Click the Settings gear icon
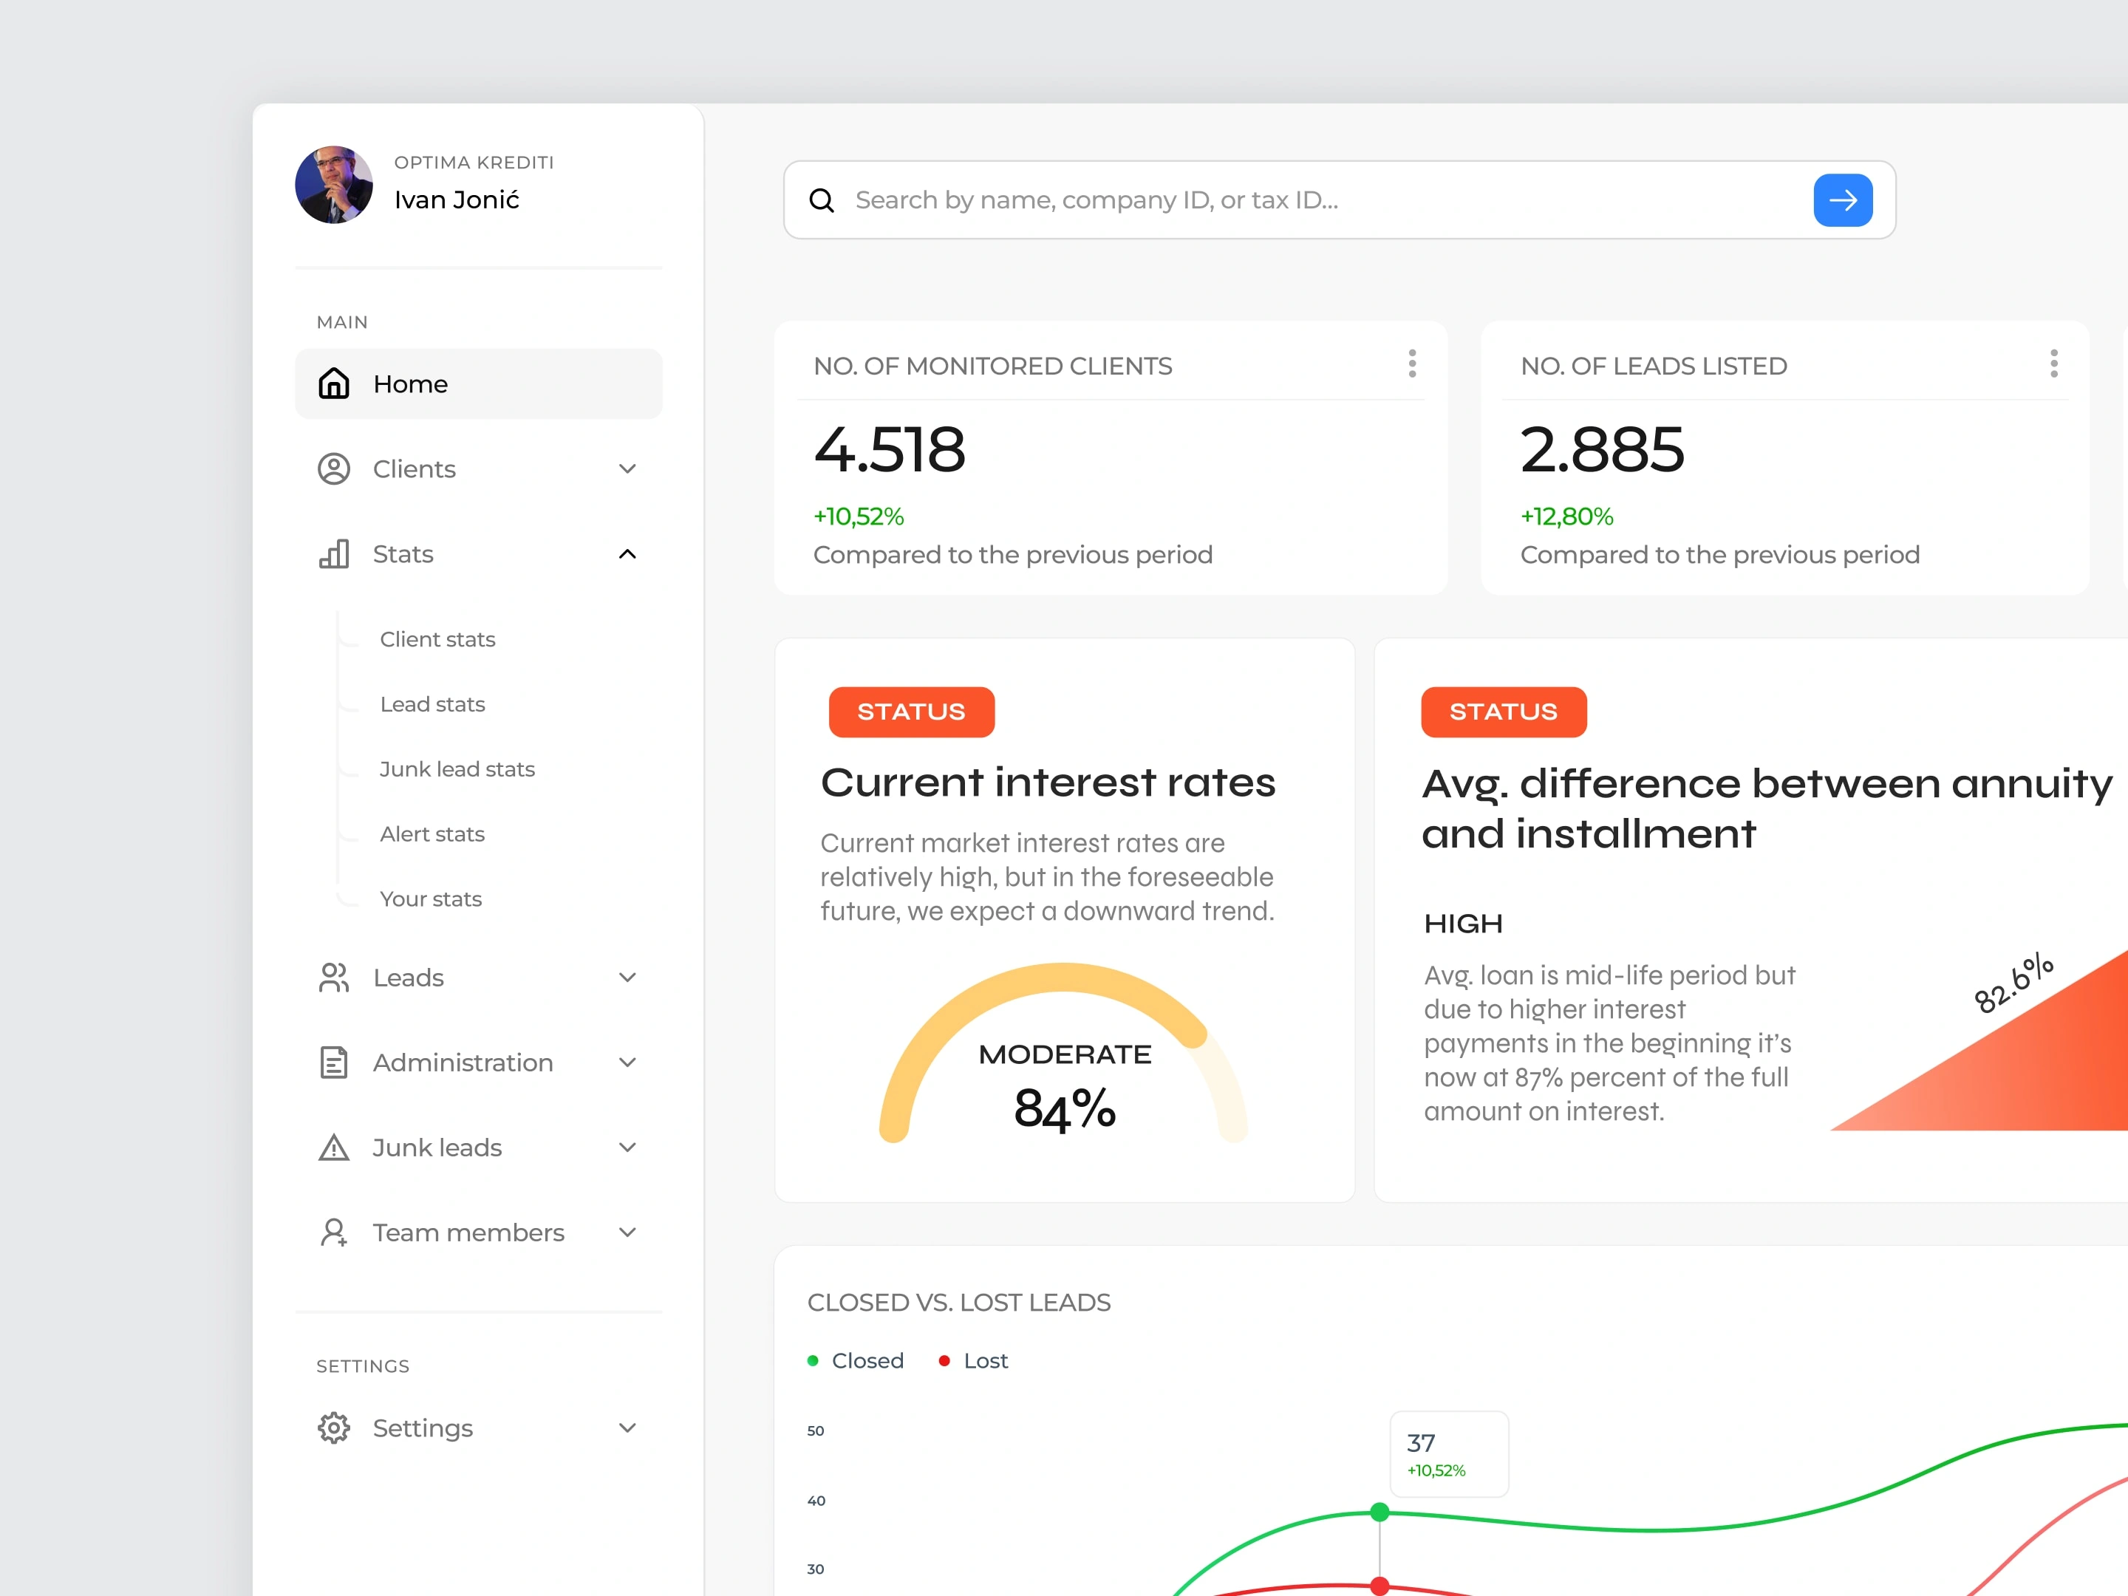 point(334,1428)
